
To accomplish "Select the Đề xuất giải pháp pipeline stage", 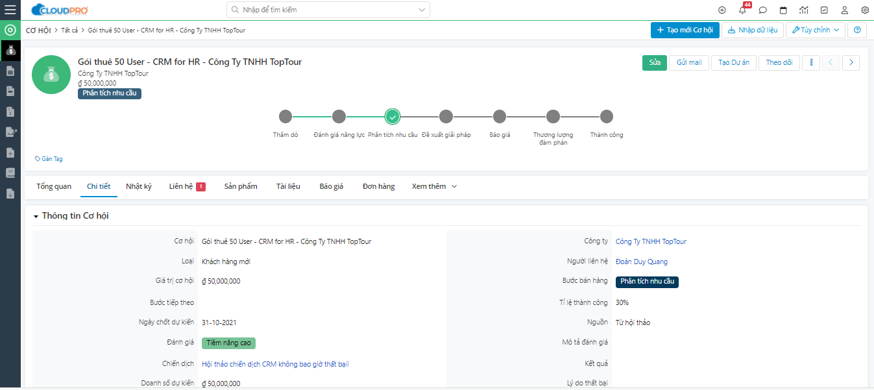I will point(446,117).
